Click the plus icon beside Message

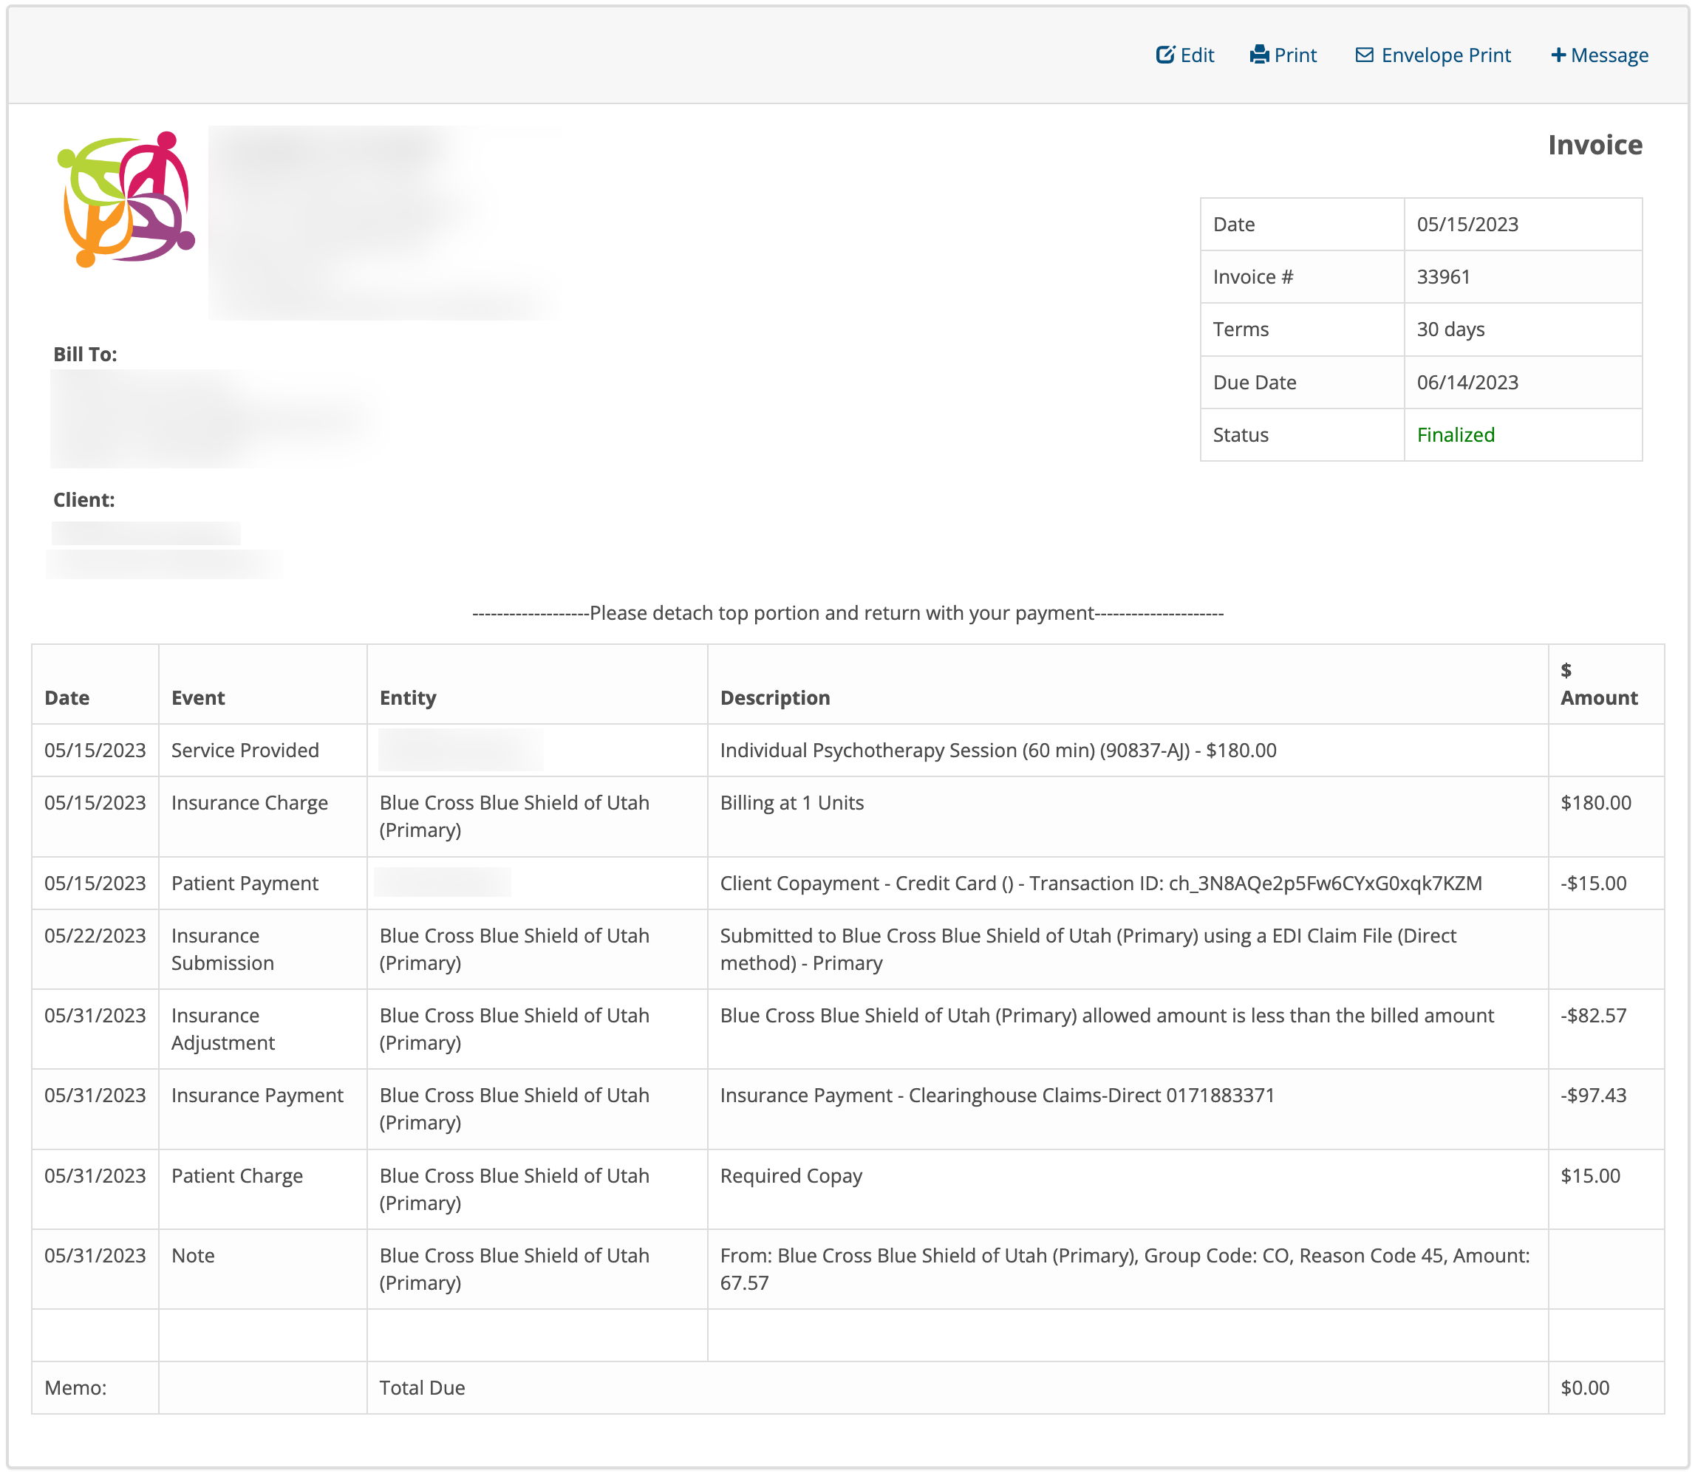click(x=1557, y=55)
